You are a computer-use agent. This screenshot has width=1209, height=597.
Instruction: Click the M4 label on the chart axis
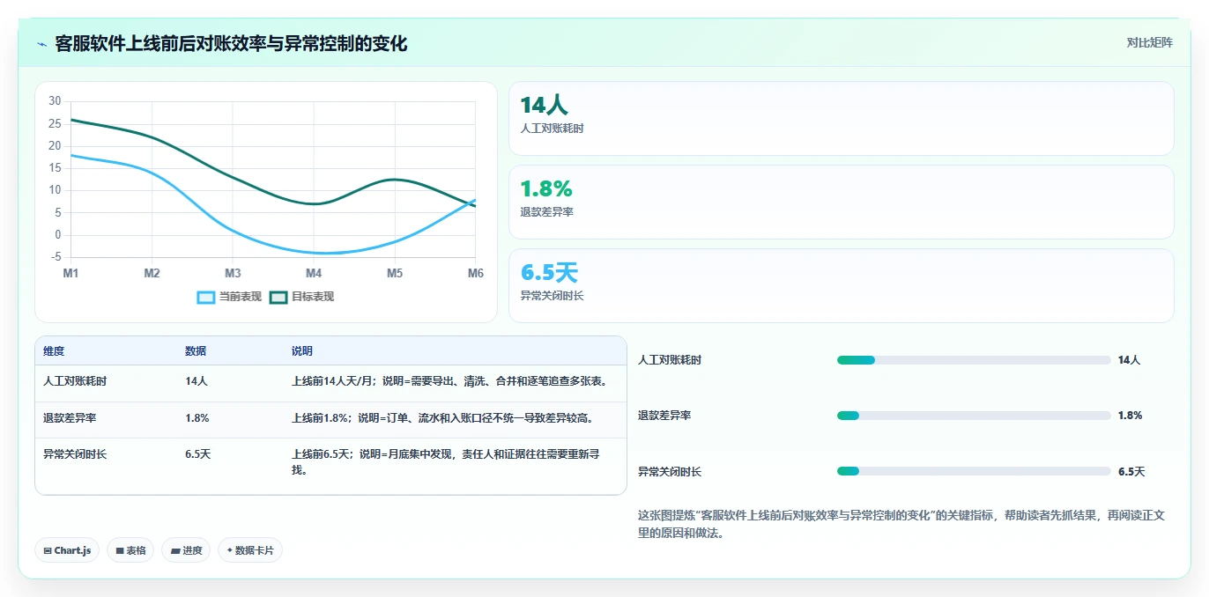tap(314, 274)
